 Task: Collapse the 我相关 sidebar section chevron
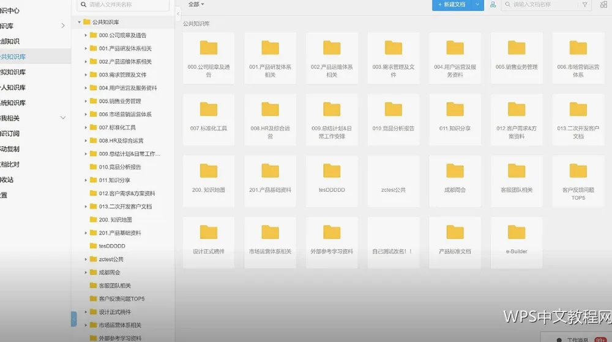(x=63, y=118)
